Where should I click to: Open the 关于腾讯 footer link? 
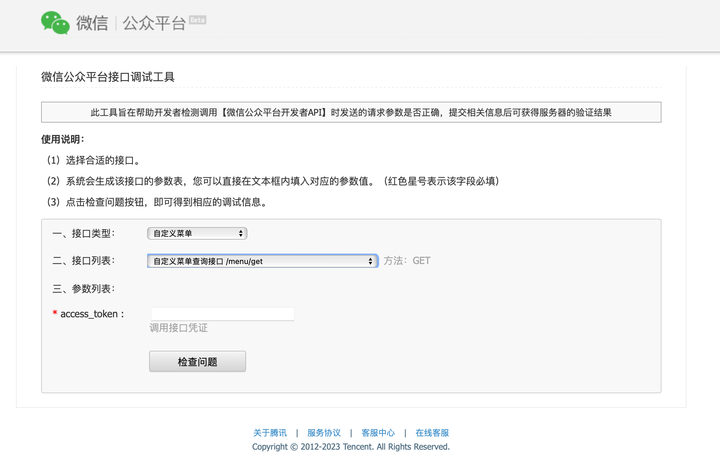click(x=270, y=433)
